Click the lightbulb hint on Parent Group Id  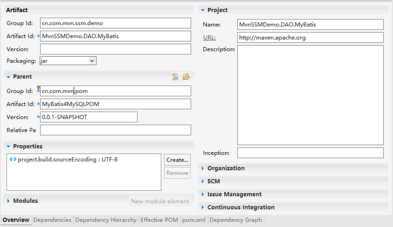38,87
